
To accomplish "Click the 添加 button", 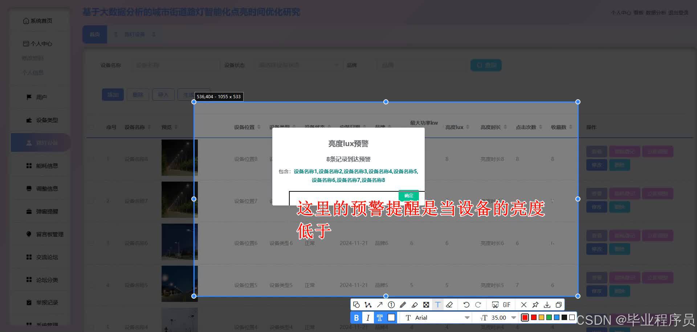I will [113, 95].
